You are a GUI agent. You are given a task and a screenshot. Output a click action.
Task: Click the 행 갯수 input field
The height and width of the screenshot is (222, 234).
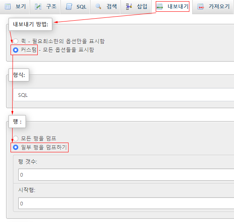(126, 175)
